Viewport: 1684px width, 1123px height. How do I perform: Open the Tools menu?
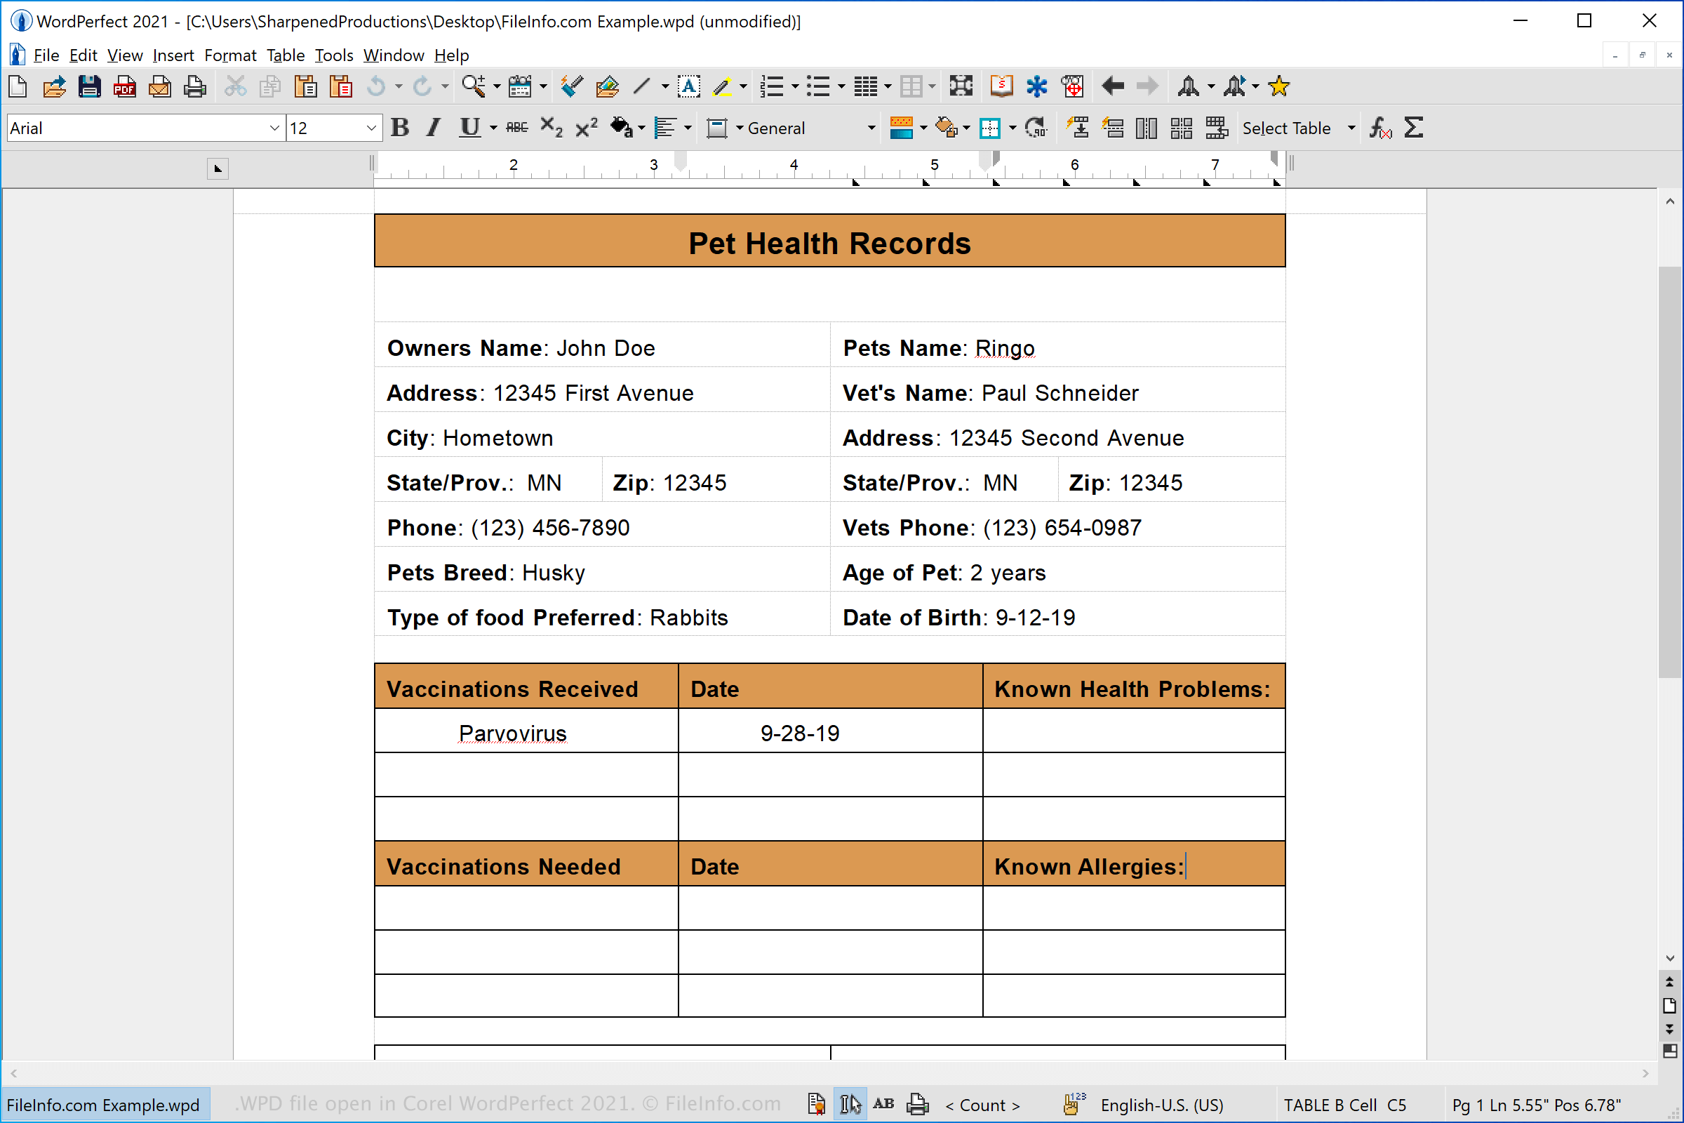330,54
